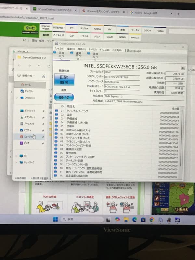Open the 新規作成 dropdown in Explorer

(27, 75)
